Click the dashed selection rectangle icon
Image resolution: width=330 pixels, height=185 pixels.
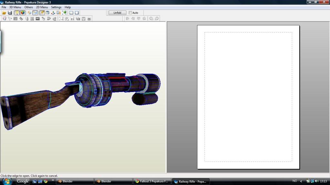[x=61, y=19]
